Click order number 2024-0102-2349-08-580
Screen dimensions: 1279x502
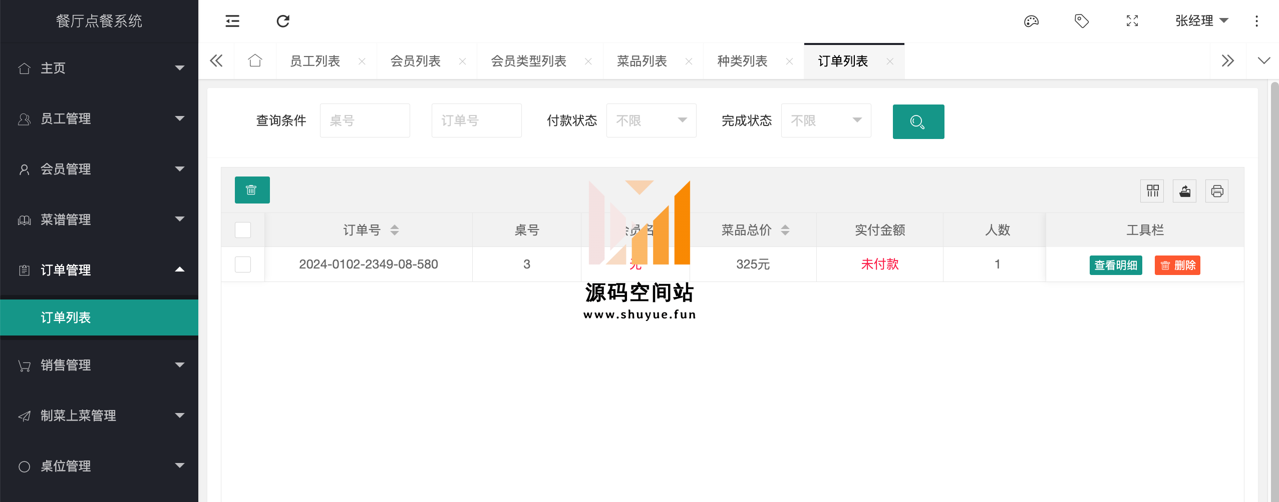tap(369, 264)
